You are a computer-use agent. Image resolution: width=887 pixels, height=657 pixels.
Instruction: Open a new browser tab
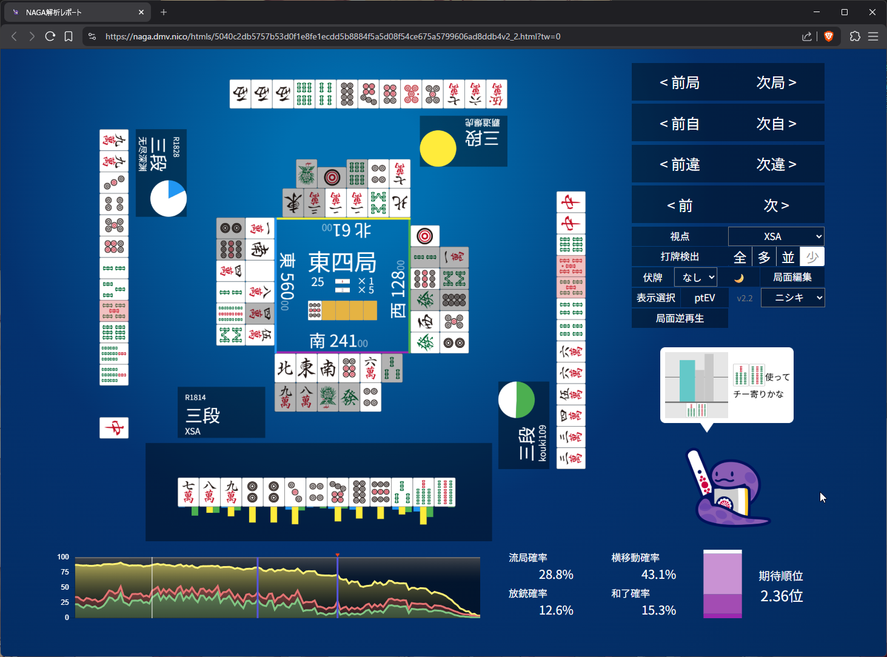164,12
